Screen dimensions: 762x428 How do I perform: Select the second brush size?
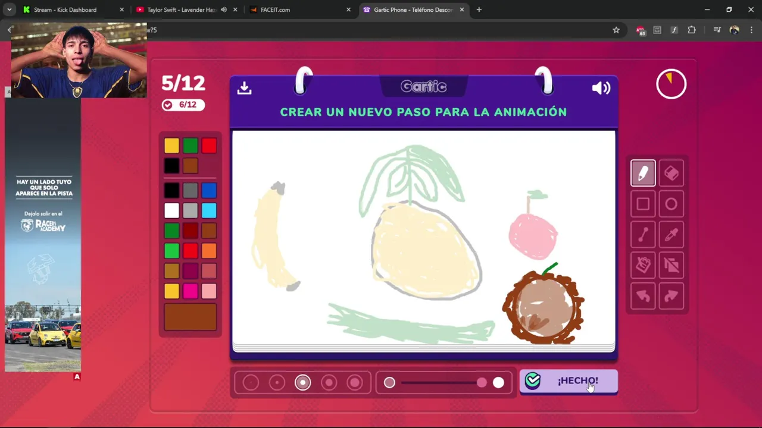277,383
